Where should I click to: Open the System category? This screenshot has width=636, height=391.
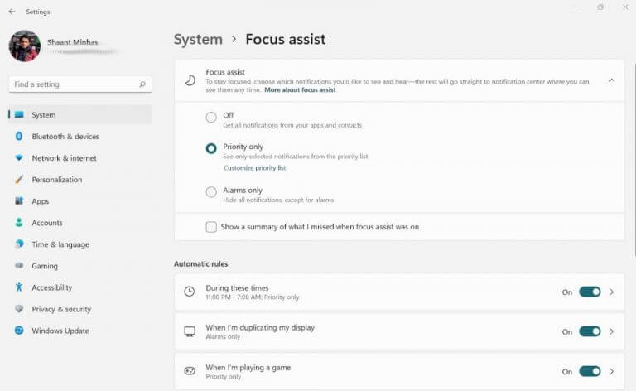click(x=80, y=115)
